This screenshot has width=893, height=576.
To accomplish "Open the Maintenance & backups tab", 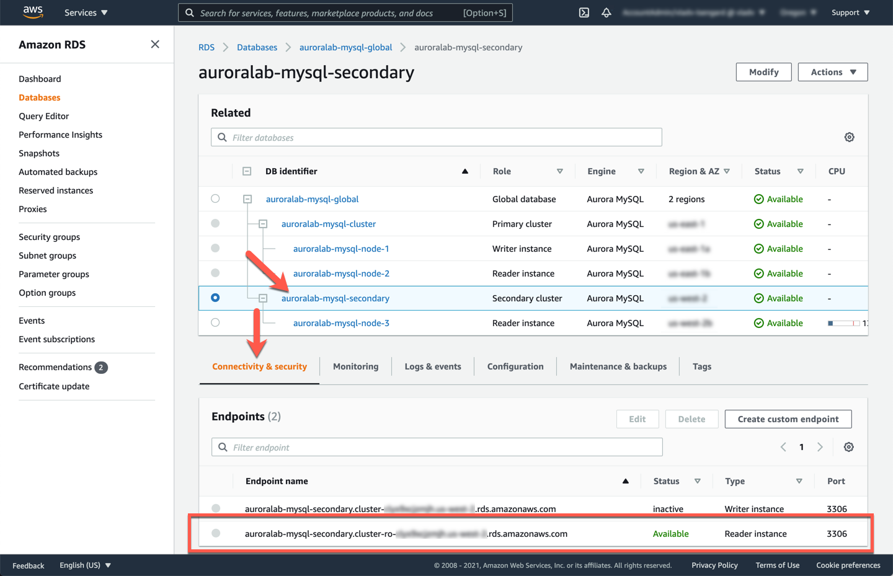I will [x=617, y=366].
